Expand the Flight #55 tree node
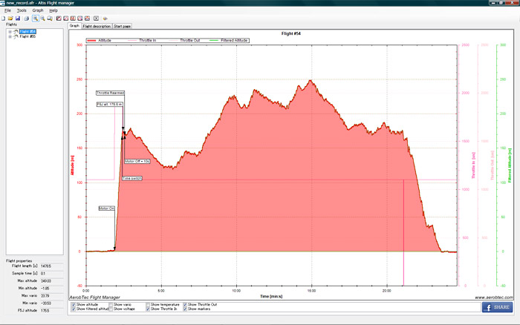Viewport: 520px width, 325px height. [x=10, y=36]
